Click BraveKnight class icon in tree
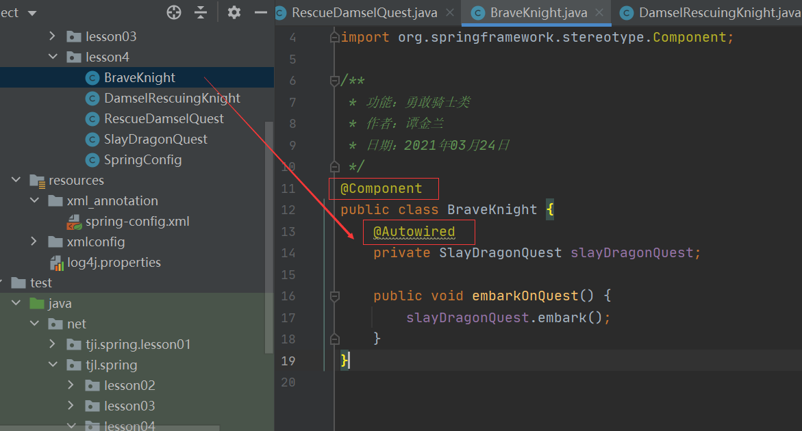 pyautogui.click(x=92, y=77)
